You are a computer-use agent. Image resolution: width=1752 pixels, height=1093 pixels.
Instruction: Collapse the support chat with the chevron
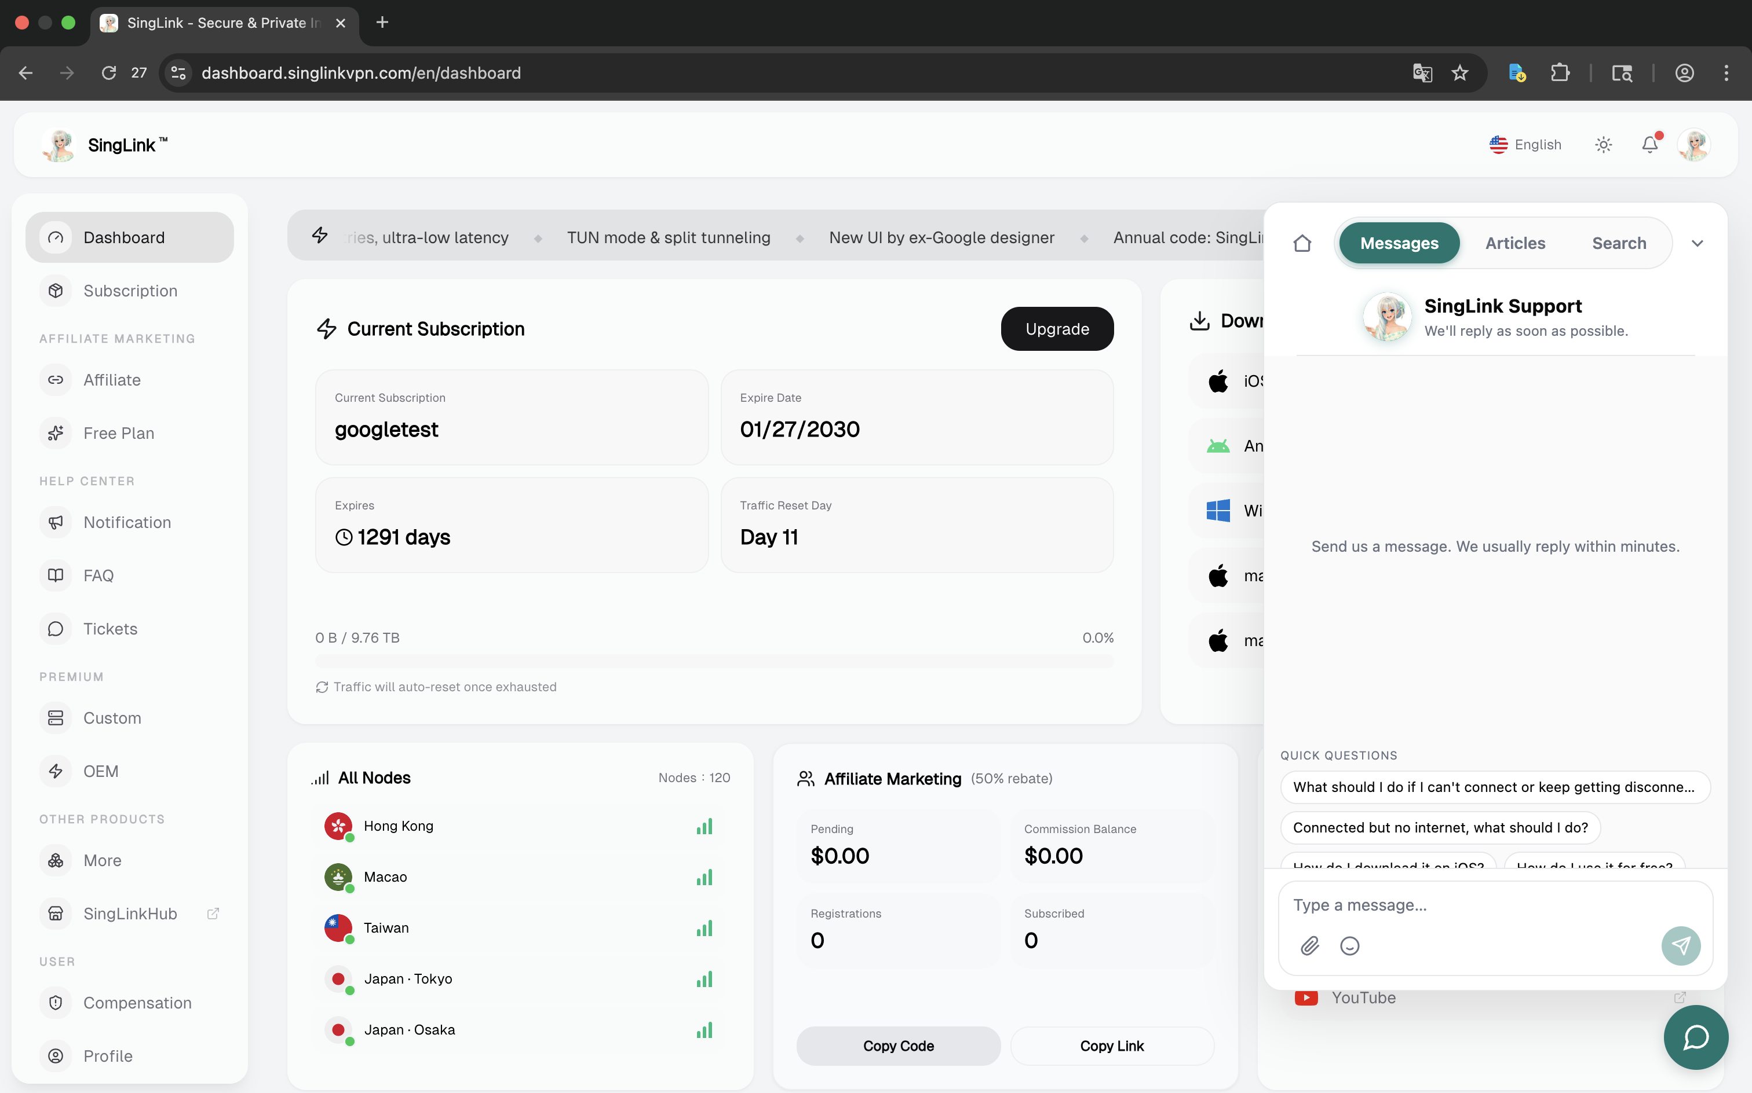pyautogui.click(x=1697, y=244)
